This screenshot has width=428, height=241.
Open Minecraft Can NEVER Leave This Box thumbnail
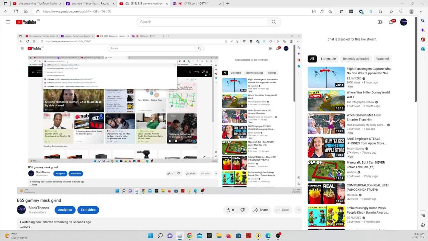coord(326,171)
